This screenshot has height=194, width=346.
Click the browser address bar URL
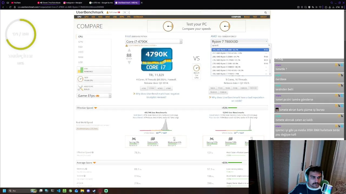click(x=61, y=7)
